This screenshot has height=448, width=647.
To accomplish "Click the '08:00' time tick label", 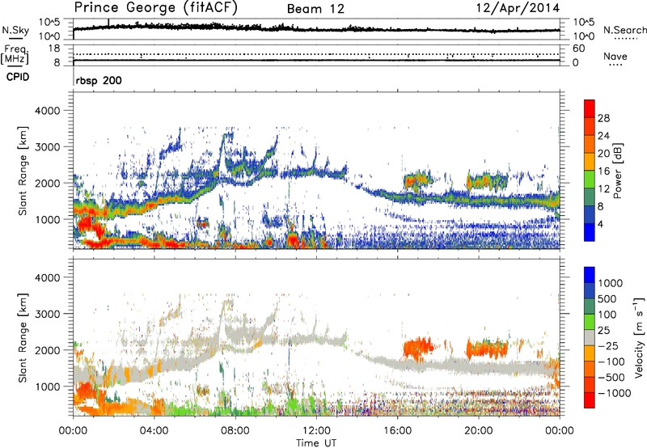I will (x=235, y=431).
